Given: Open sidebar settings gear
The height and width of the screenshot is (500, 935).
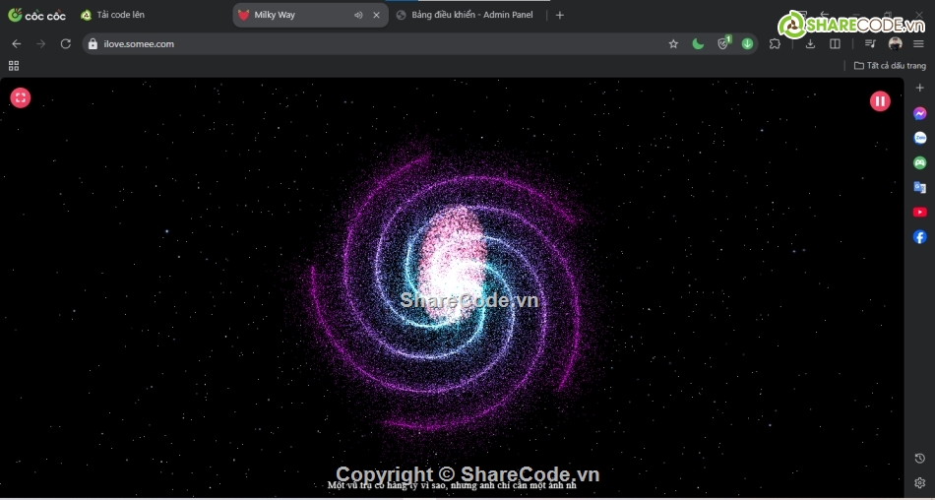Looking at the screenshot, I should point(919,483).
